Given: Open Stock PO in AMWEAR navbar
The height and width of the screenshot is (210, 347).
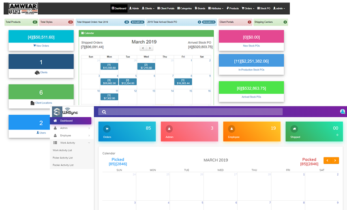Looking at the screenshot, I should pyautogui.click(x=263, y=8).
